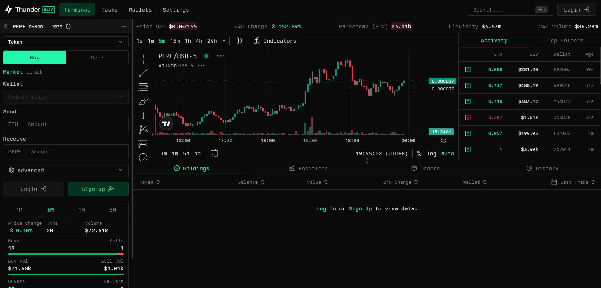601x288 pixels.
Task: Open Volume SMA indicator options
Action: [201, 66]
